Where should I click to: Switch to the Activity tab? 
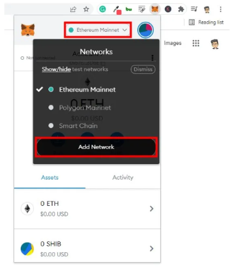pyautogui.click(x=123, y=177)
